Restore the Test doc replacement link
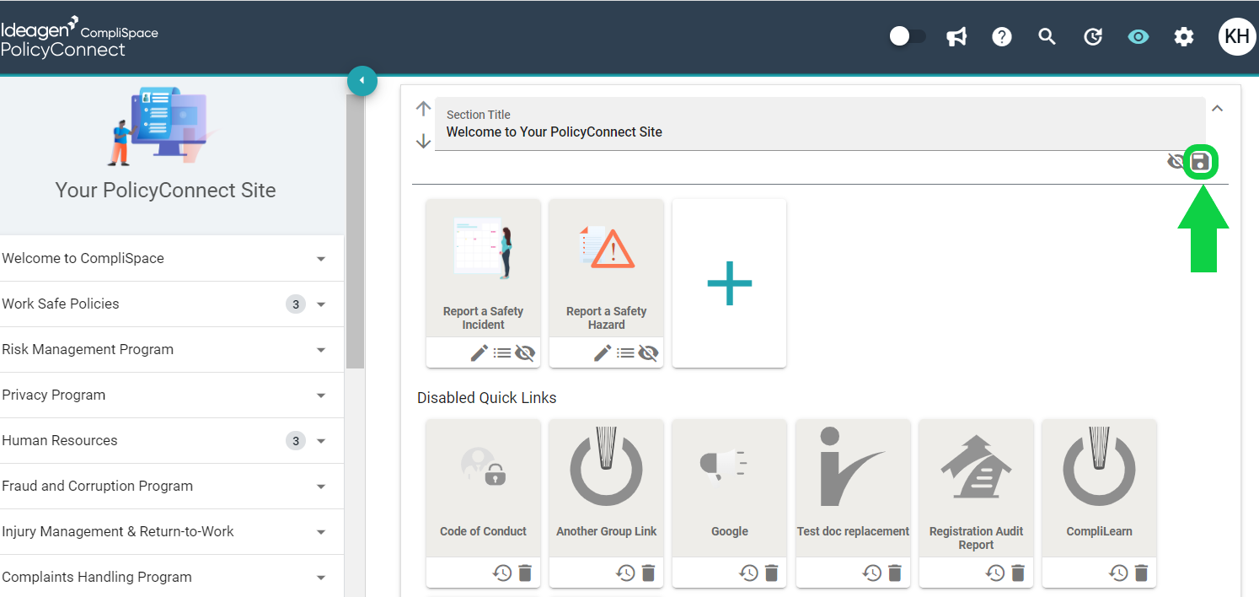The image size is (1259, 597). [x=872, y=573]
